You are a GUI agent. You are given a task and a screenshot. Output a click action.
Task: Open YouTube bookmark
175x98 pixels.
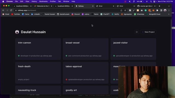coord(16,14)
